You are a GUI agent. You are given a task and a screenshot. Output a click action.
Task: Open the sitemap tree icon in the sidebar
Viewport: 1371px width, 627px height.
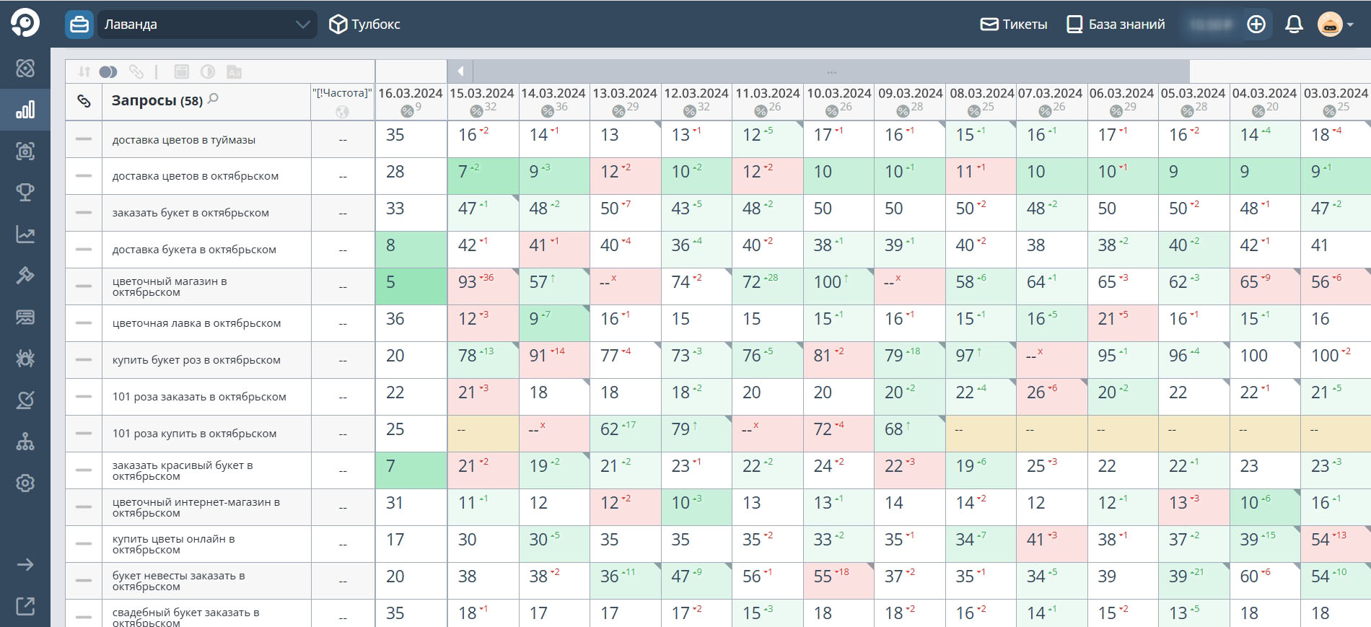point(25,442)
